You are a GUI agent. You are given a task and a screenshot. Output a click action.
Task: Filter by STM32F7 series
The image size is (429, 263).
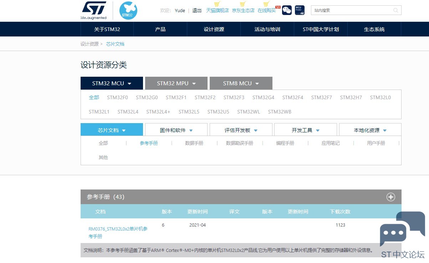(x=321, y=97)
